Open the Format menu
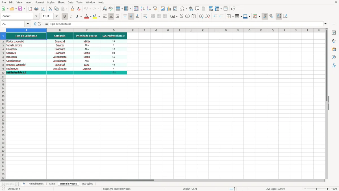The height and width of the screenshot is (191, 339). 40,2
